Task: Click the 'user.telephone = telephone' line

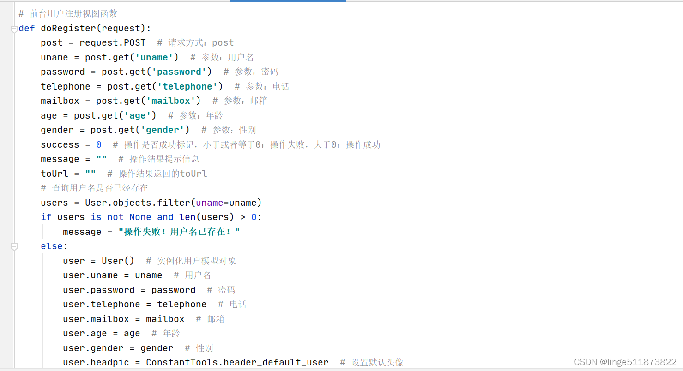Action: 135,304
